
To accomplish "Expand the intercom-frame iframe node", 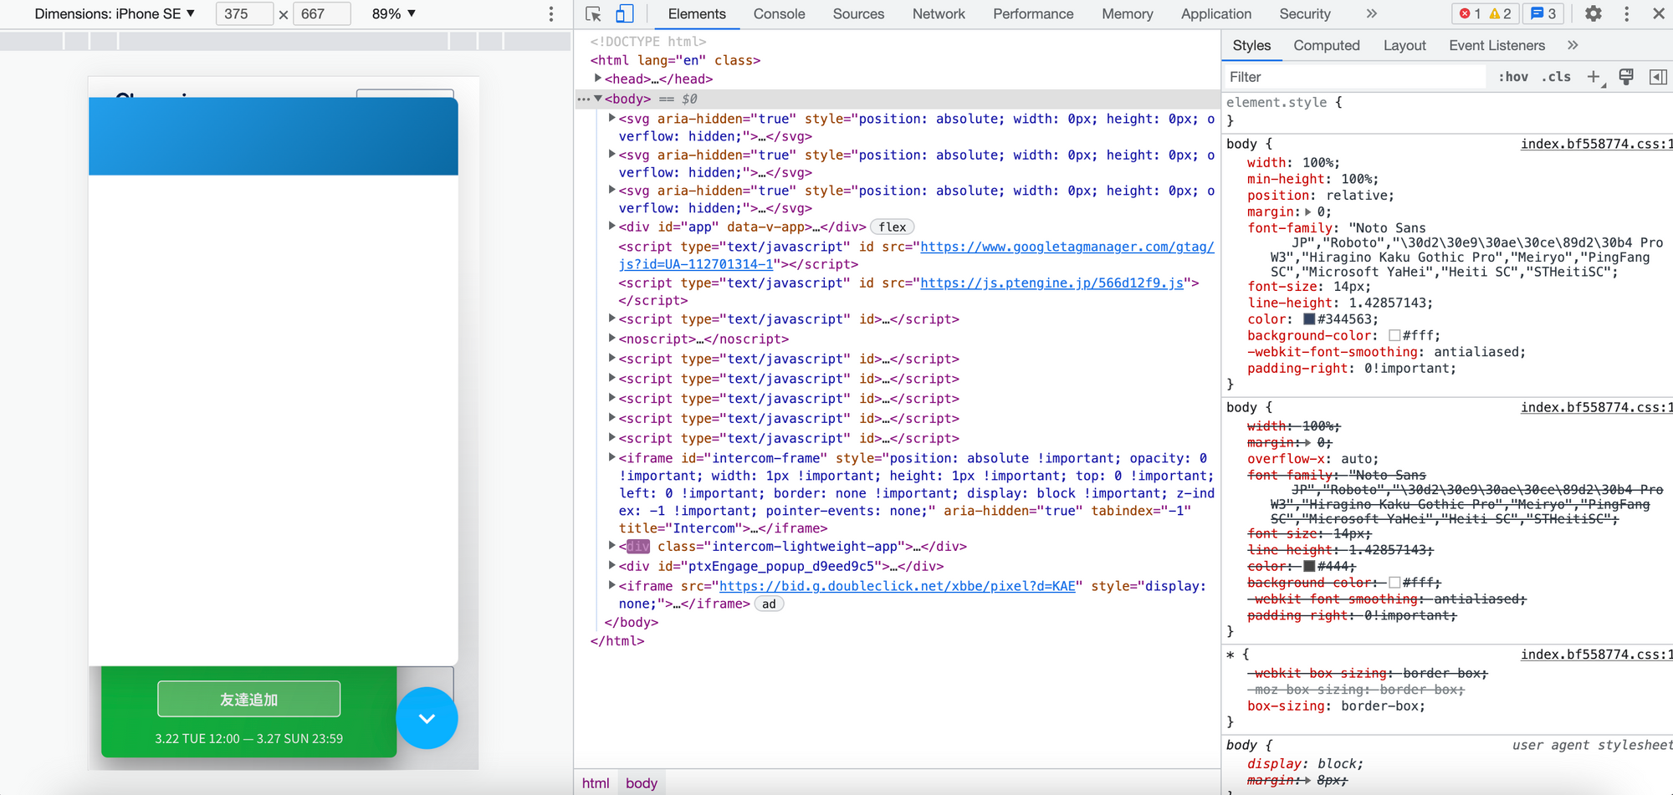I will (x=612, y=458).
